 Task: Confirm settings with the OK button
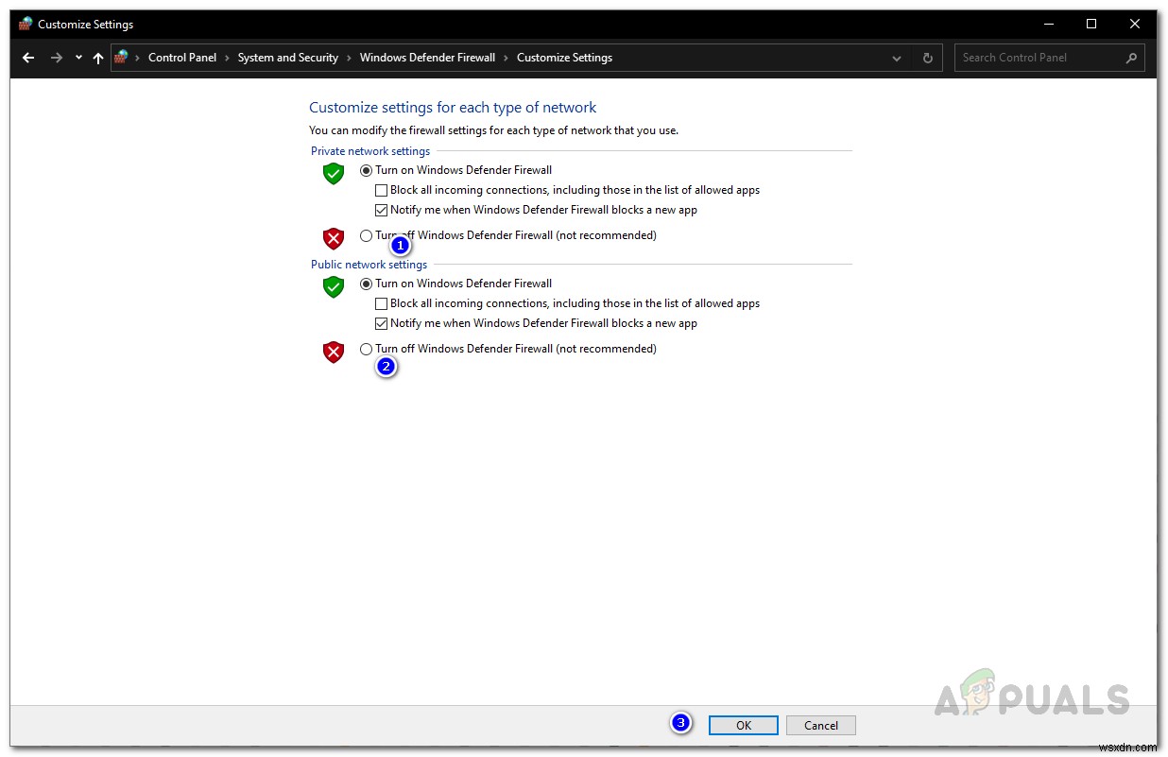743,725
